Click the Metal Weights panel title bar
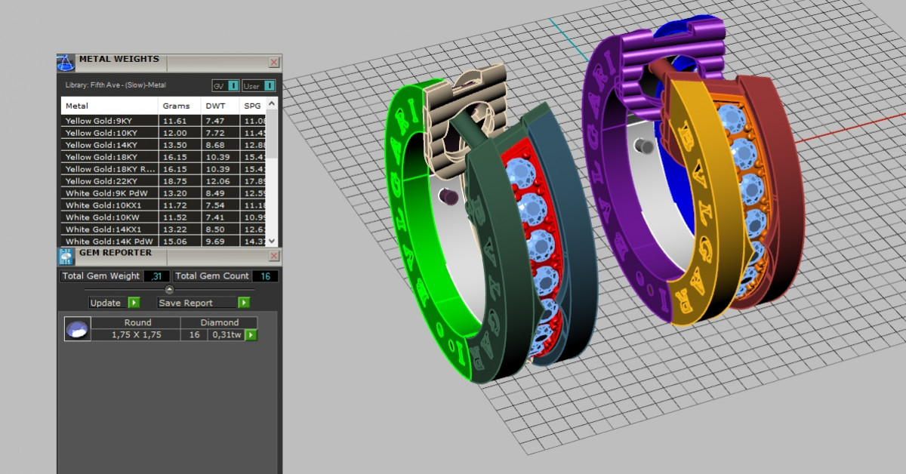 tap(169, 63)
